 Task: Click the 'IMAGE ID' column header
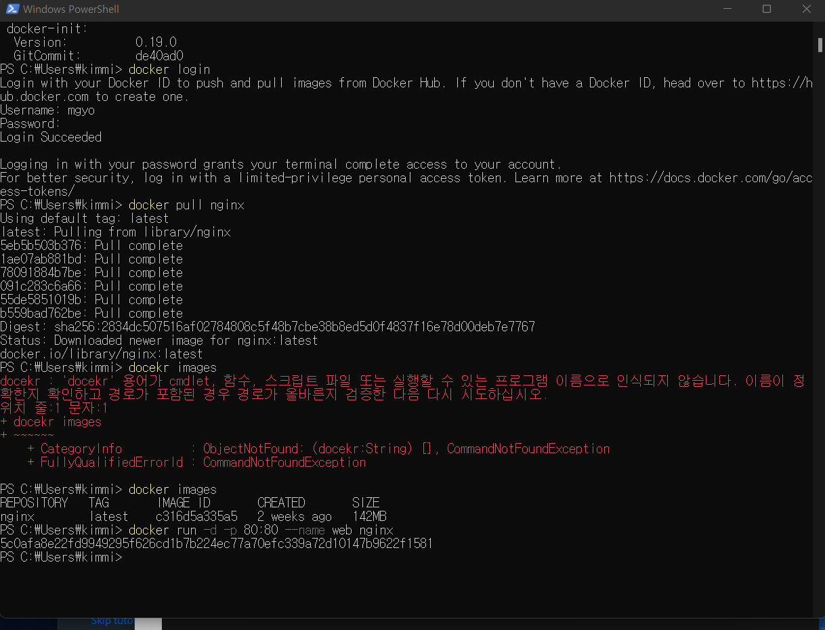coord(184,503)
